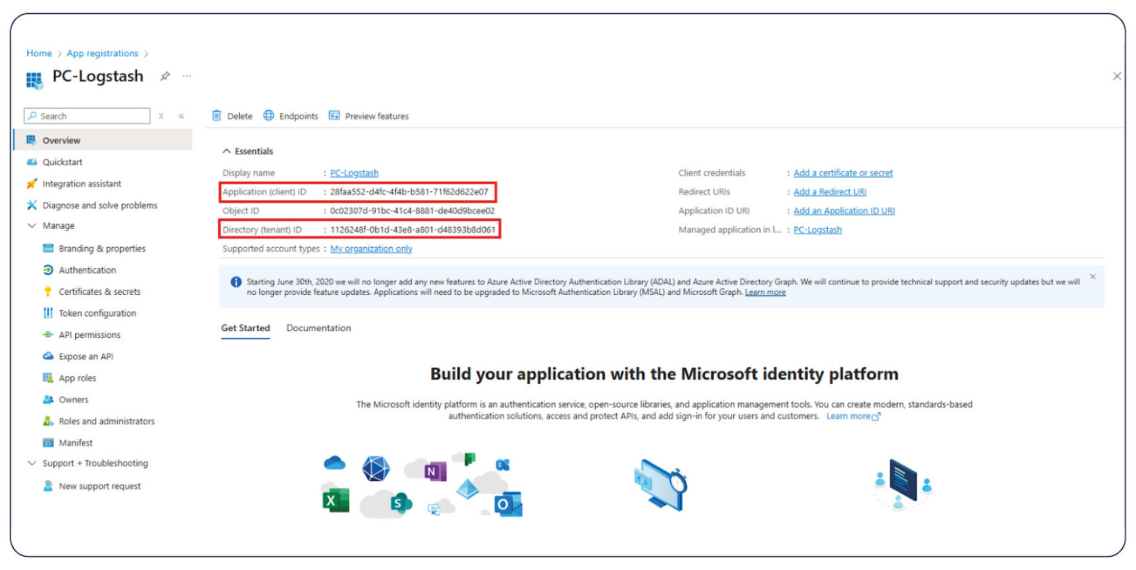
Task: Click Add a Redirect URI link
Action: (x=830, y=192)
